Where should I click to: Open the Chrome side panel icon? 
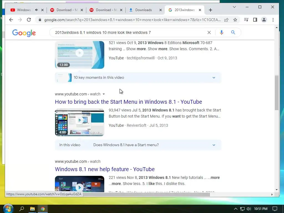click(x=255, y=20)
